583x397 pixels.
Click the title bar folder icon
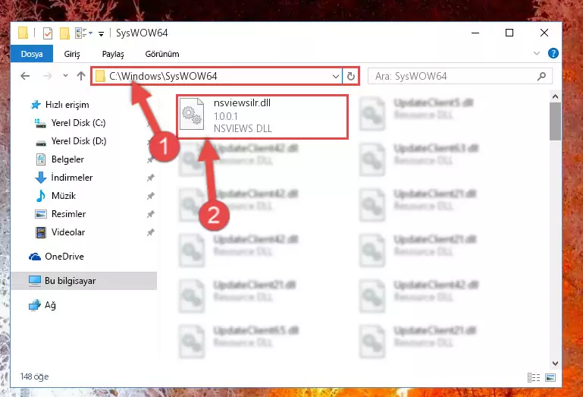pos(23,33)
